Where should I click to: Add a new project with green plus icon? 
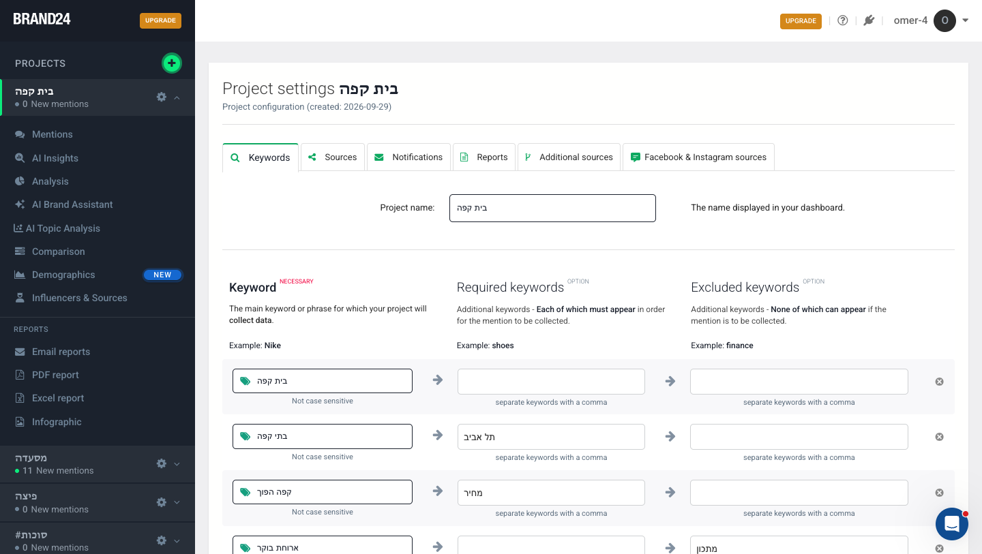pyautogui.click(x=171, y=63)
